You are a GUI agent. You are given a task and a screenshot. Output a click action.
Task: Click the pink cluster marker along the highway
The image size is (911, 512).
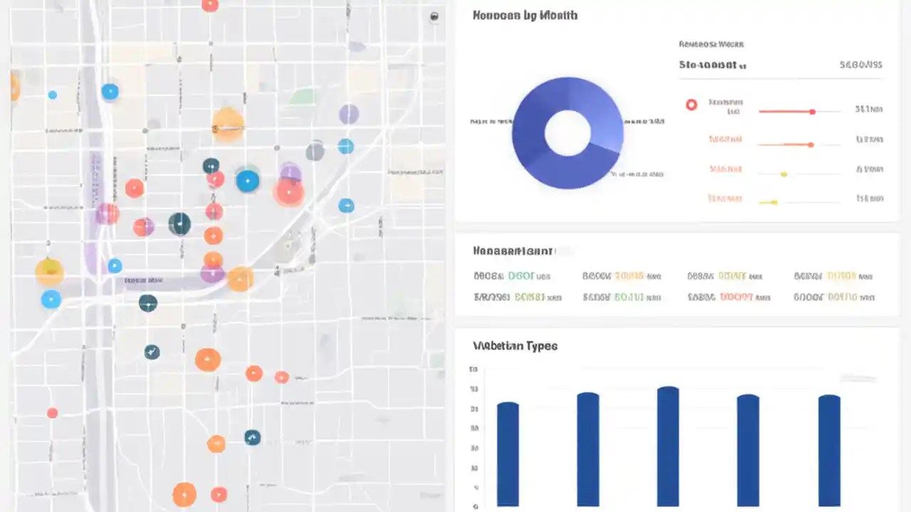pos(107,213)
